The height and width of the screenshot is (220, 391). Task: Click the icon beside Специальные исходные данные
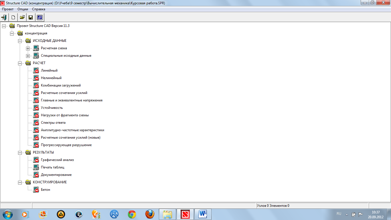[x=36, y=56]
